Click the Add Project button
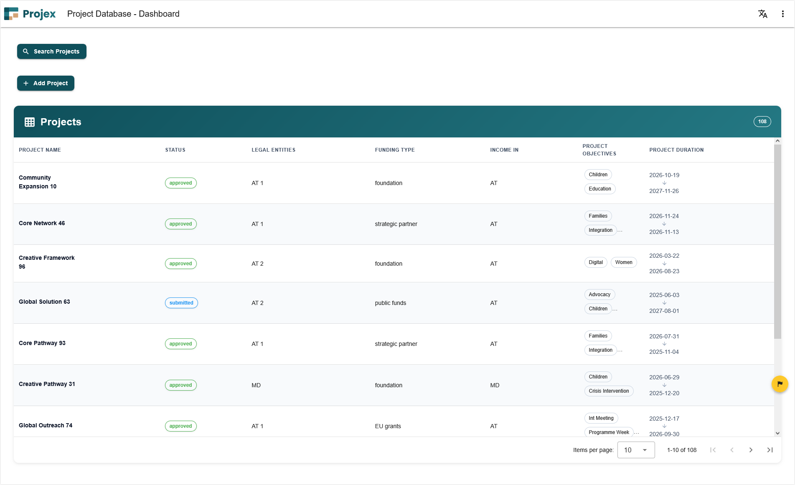 46,83
